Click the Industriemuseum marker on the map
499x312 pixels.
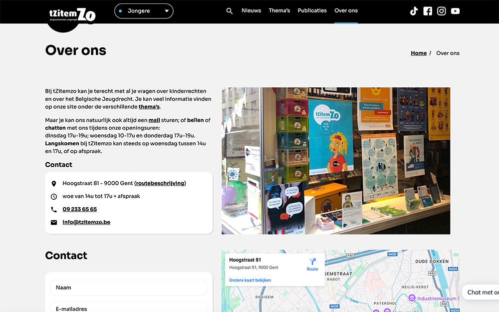point(412,298)
